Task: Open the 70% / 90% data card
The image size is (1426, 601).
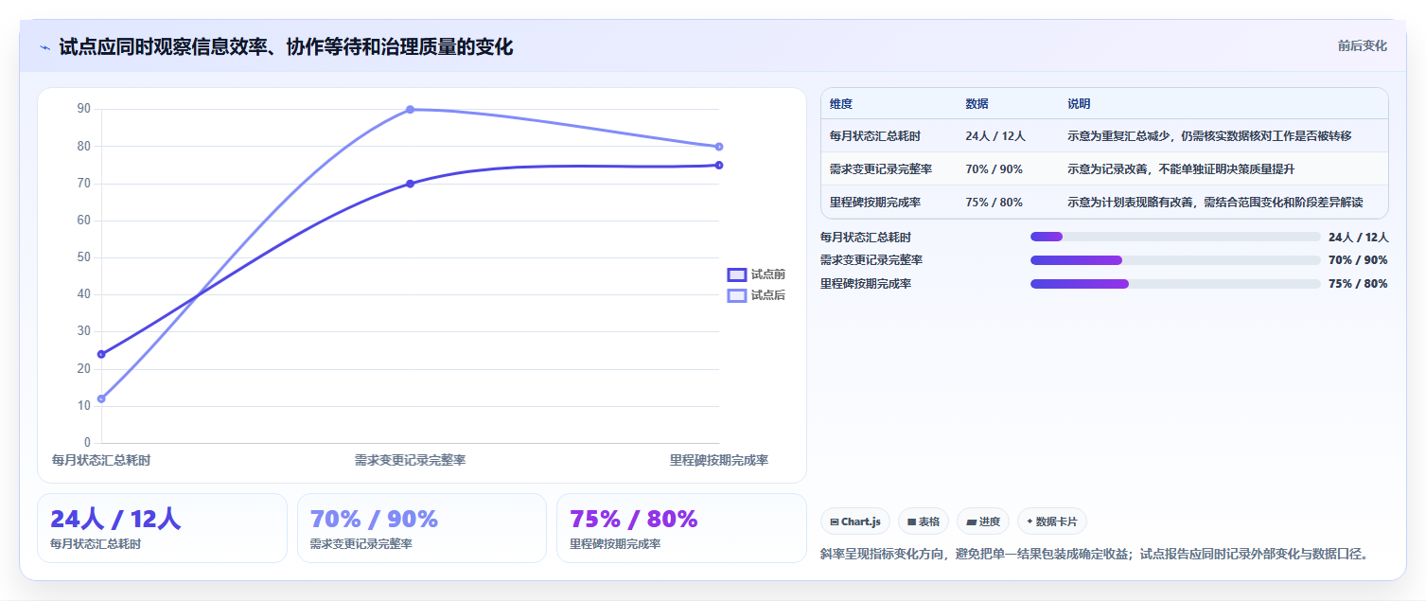Action: 422,528
